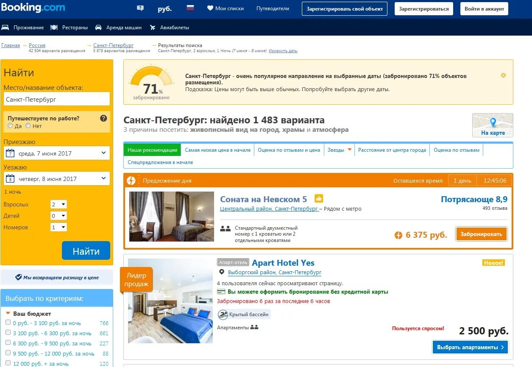532x367 pixels.
Task: Click the lightning deal-of-day icon in orange header
Action: 131,181
